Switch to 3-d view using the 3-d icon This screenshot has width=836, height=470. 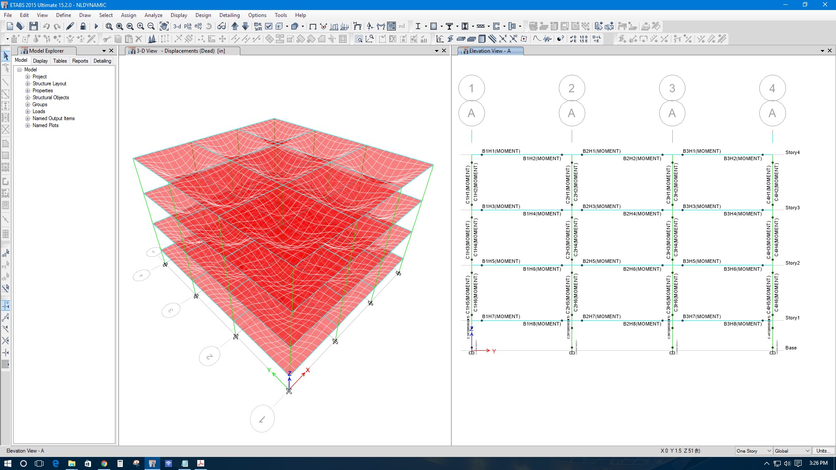point(177,26)
